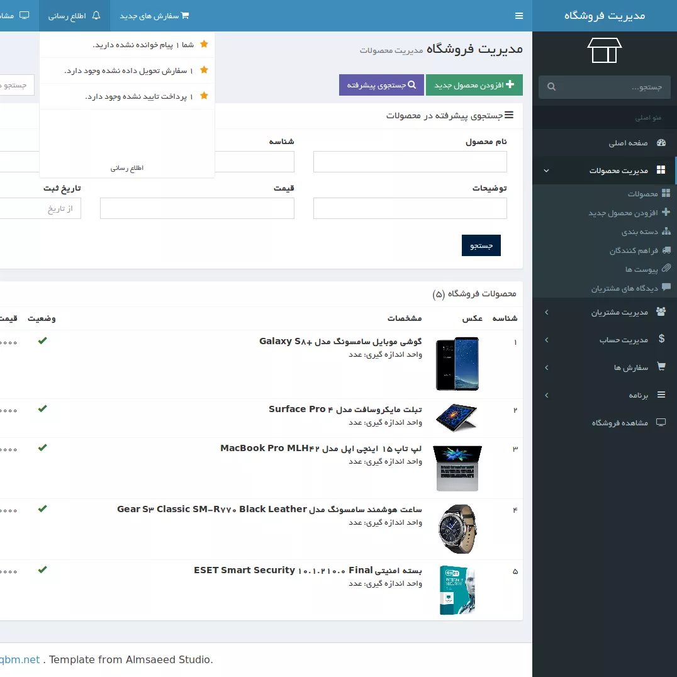Collapse the مدیریت محصولات sidebar chevron
Viewport: 677px width, 677px height.
[546, 171]
